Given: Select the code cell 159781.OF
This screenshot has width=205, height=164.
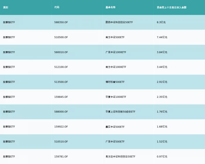Looking at the screenshot, I should (61, 157).
